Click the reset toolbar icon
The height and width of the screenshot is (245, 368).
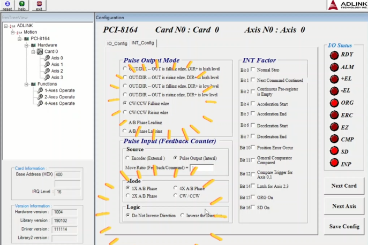(7, 5)
